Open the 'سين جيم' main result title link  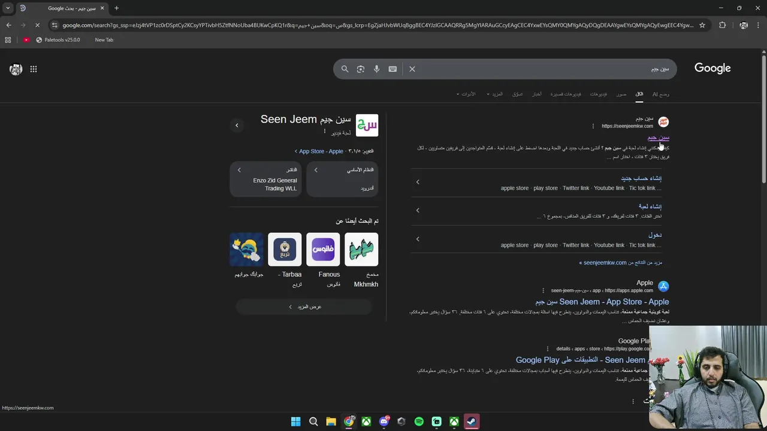click(x=659, y=138)
